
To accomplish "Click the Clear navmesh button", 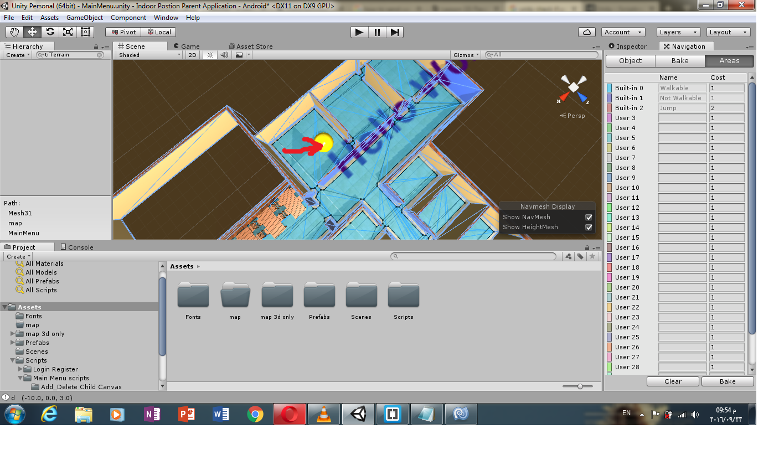I will click(673, 381).
